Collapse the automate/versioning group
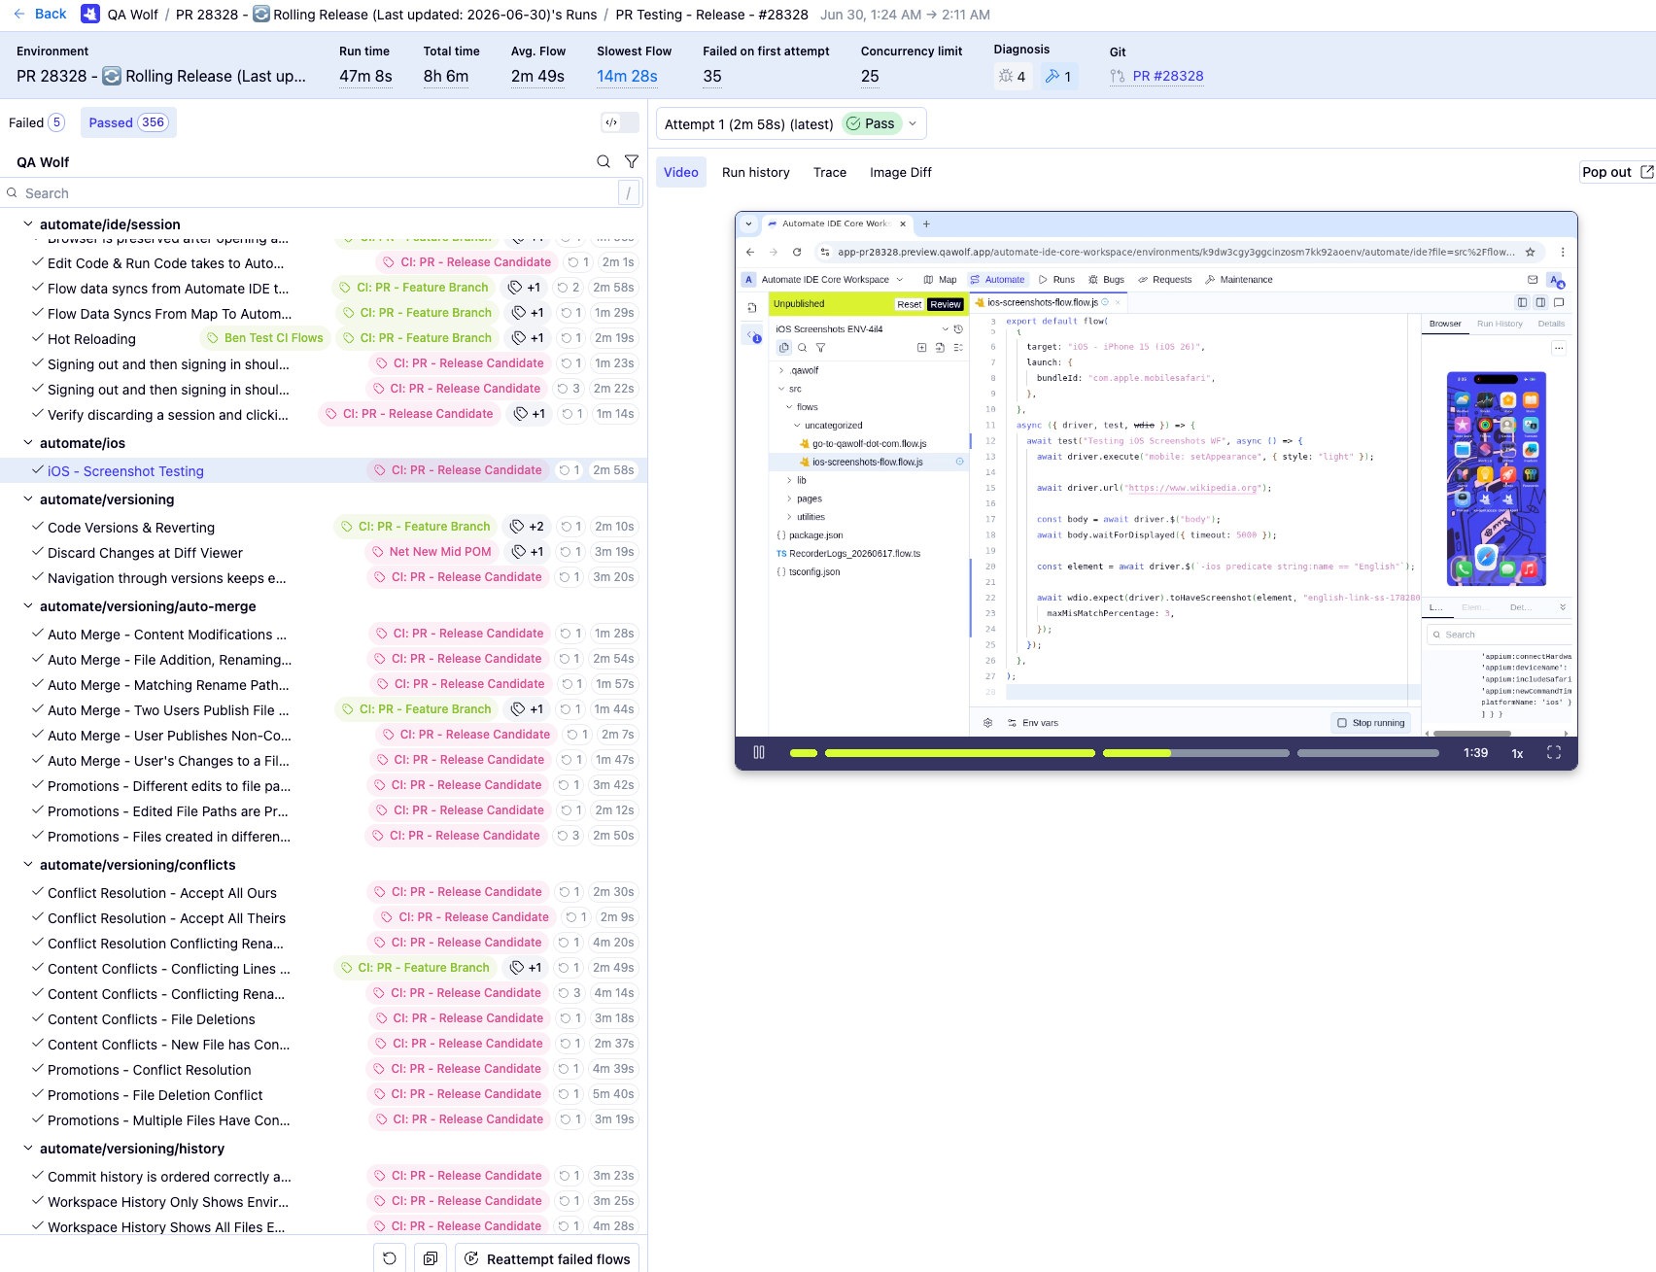 click(x=27, y=498)
